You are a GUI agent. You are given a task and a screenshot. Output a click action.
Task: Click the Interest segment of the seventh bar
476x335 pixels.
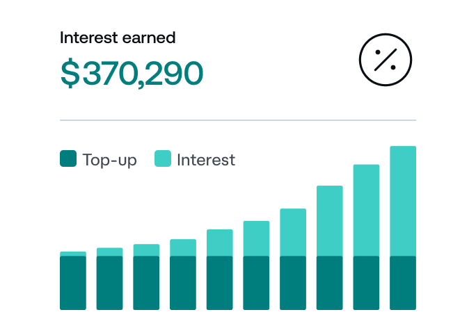click(293, 232)
